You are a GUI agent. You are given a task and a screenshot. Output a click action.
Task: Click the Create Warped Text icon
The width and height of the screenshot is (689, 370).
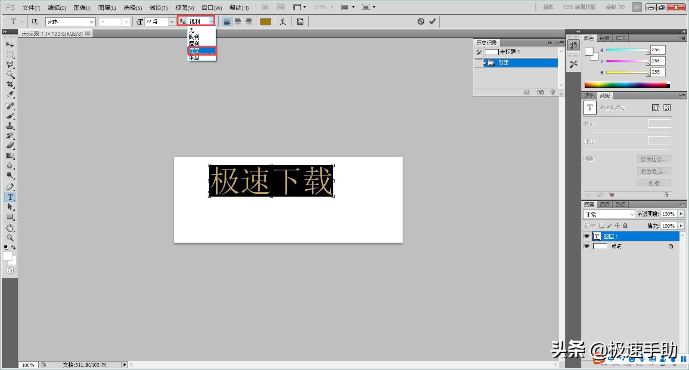tap(283, 22)
